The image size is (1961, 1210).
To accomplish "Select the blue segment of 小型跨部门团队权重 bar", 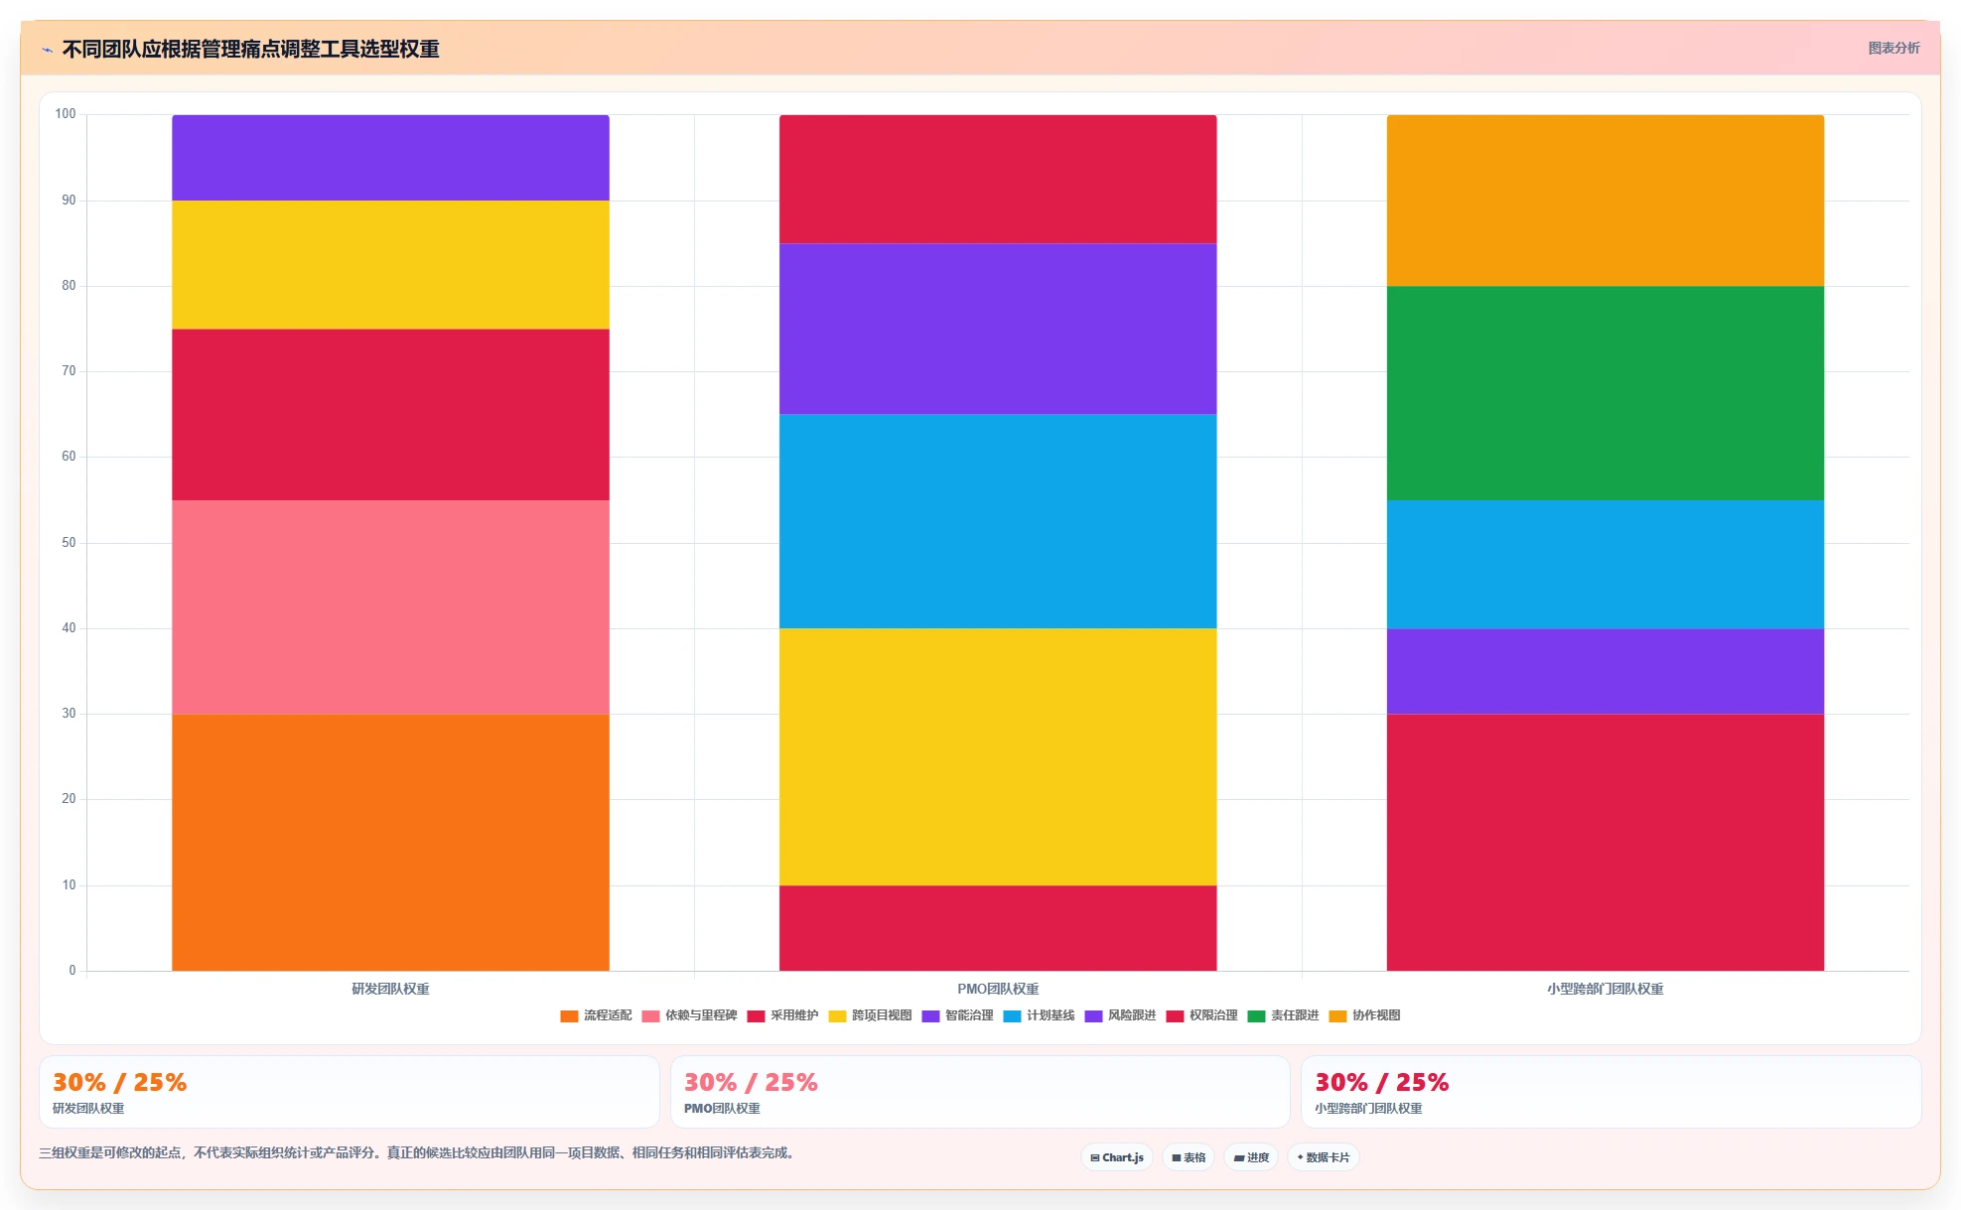I will coord(1606,565).
